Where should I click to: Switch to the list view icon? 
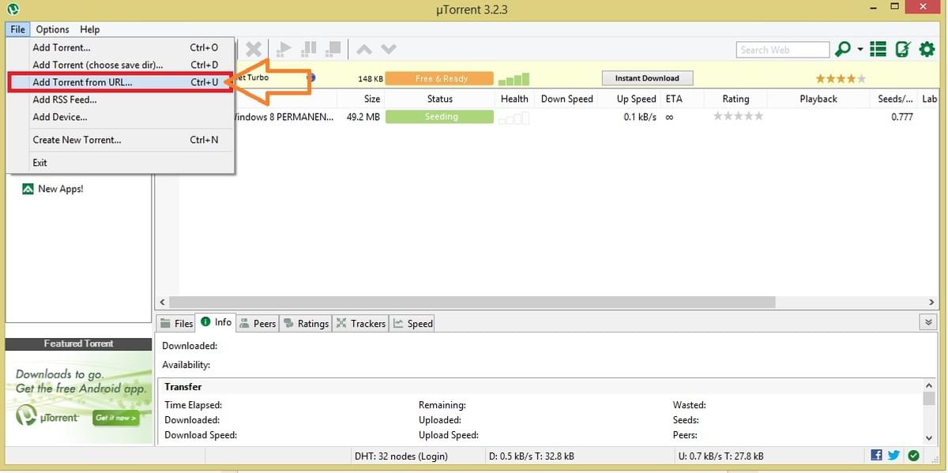coord(878,49)
